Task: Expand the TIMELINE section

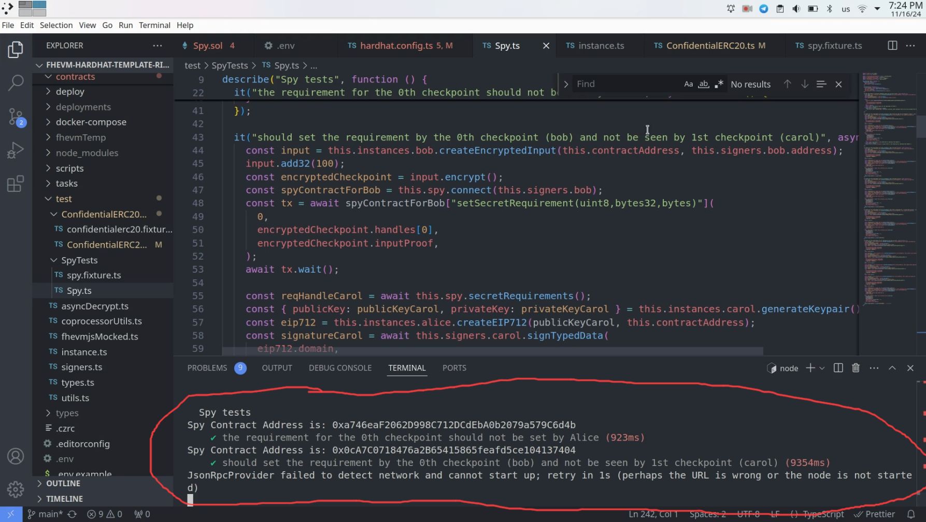Action: (64, 499)
